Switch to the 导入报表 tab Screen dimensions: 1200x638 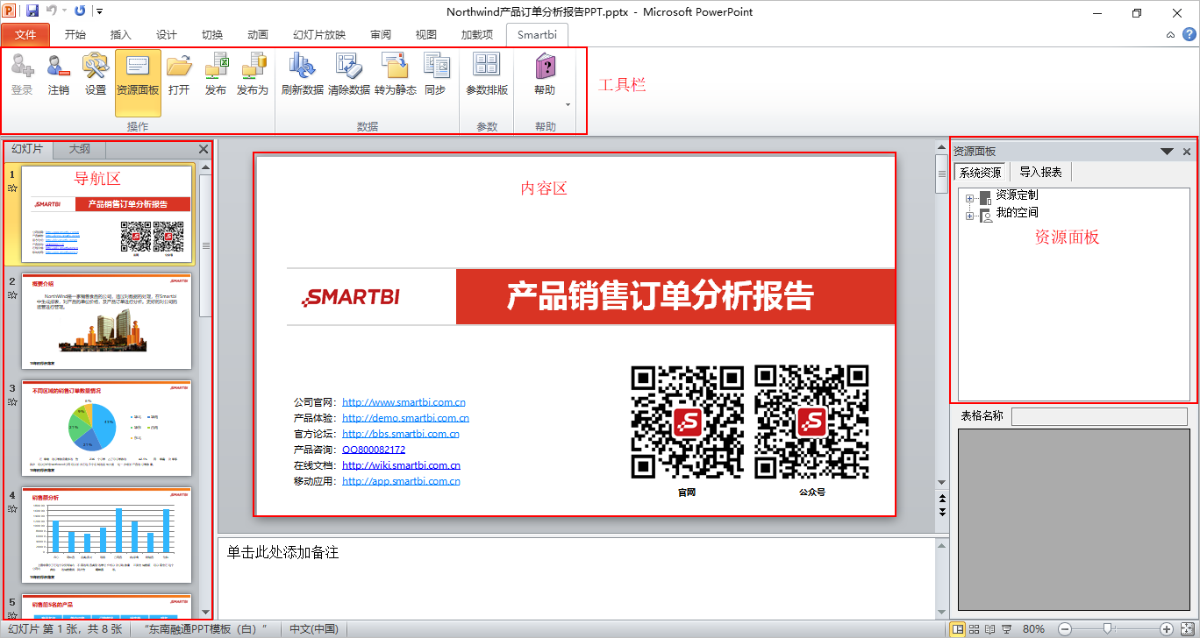(x=1040, y=173)
